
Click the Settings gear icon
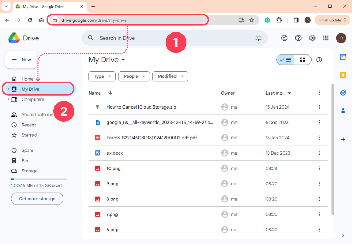coord(312,38)
